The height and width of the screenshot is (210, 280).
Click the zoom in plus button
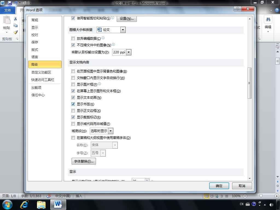point(277,196)
